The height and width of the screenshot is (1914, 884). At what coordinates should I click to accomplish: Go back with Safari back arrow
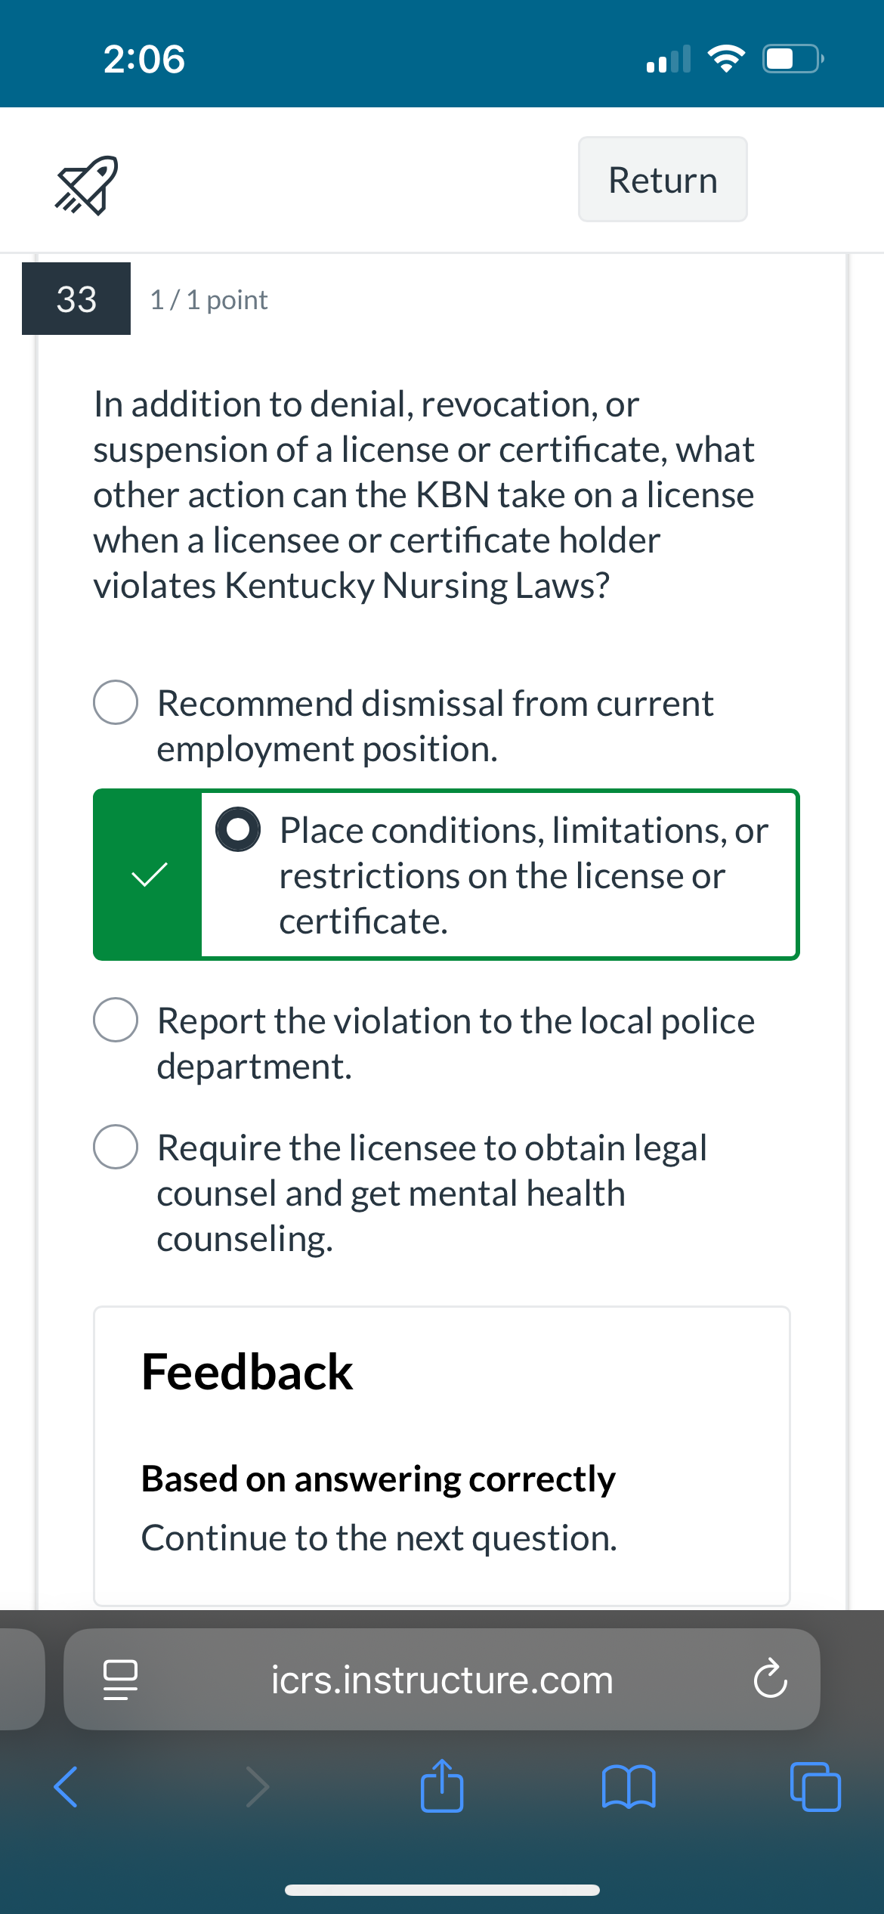point(66,1787)
